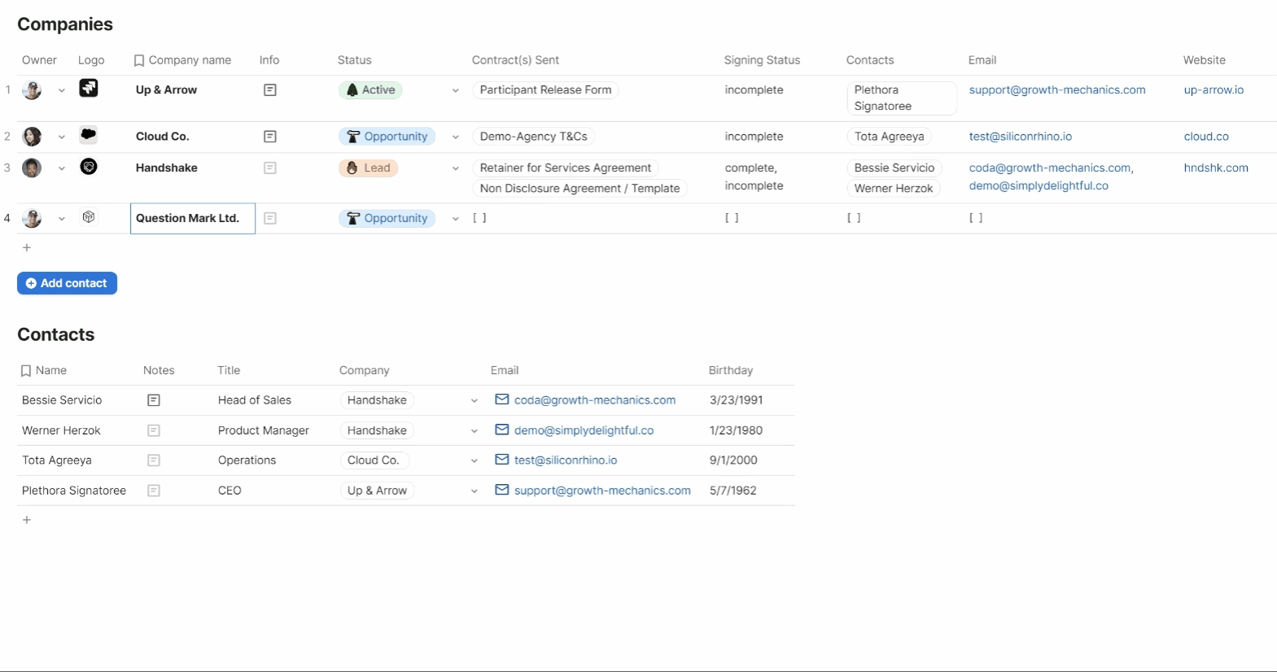Click the Signing Status column header

(x=762, y=60)
